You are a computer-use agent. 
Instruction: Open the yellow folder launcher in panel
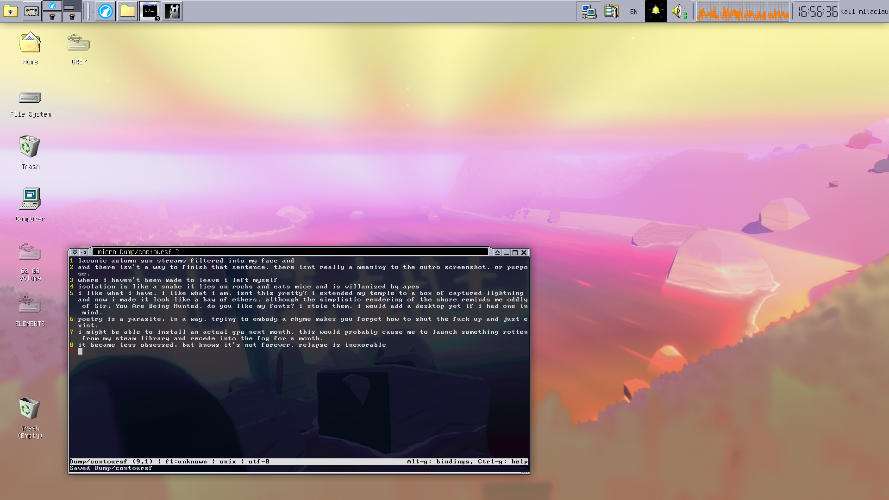tap(127, 11)
